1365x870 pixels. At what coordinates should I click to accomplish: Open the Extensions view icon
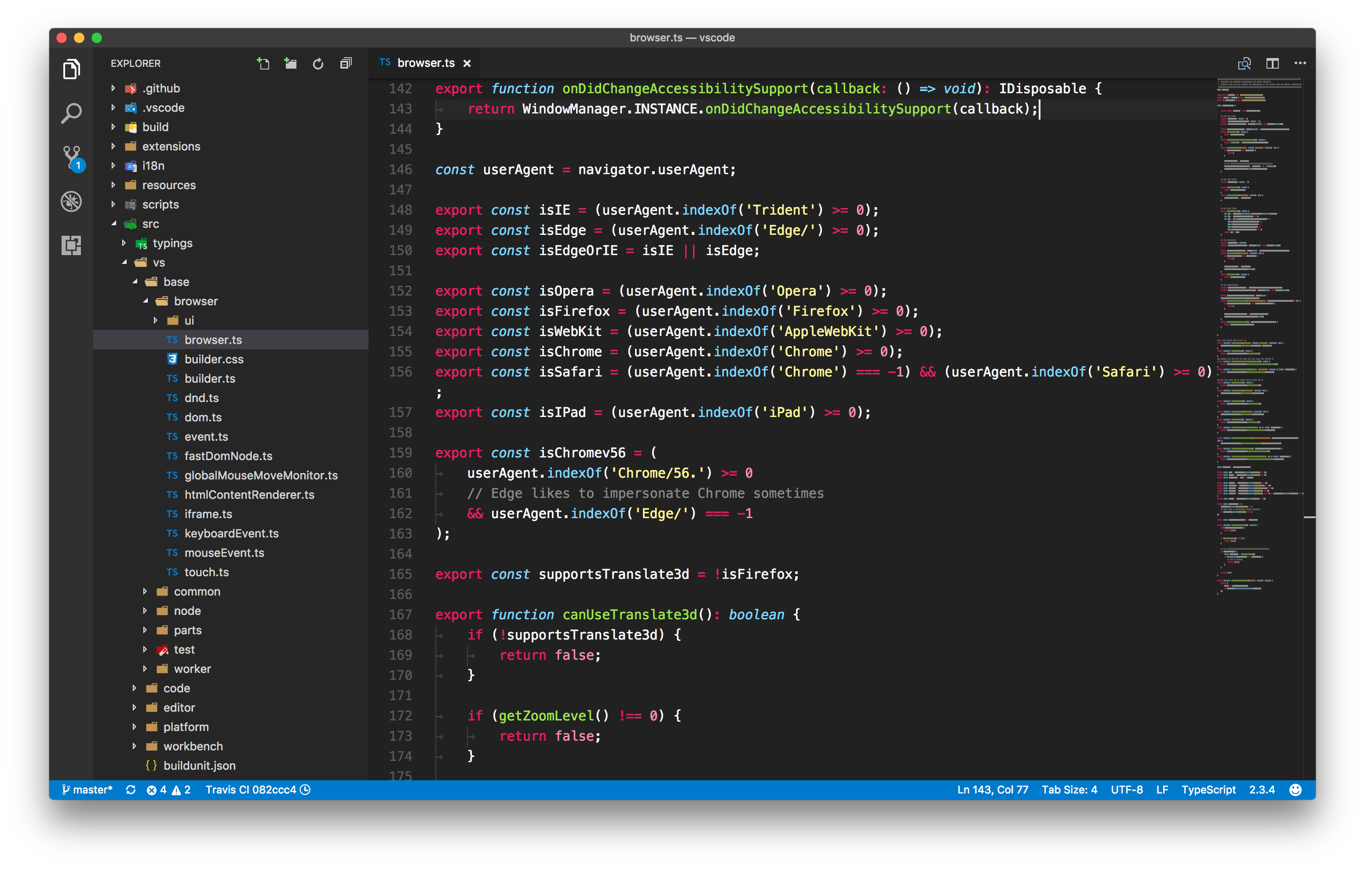[x=71, y=245]
